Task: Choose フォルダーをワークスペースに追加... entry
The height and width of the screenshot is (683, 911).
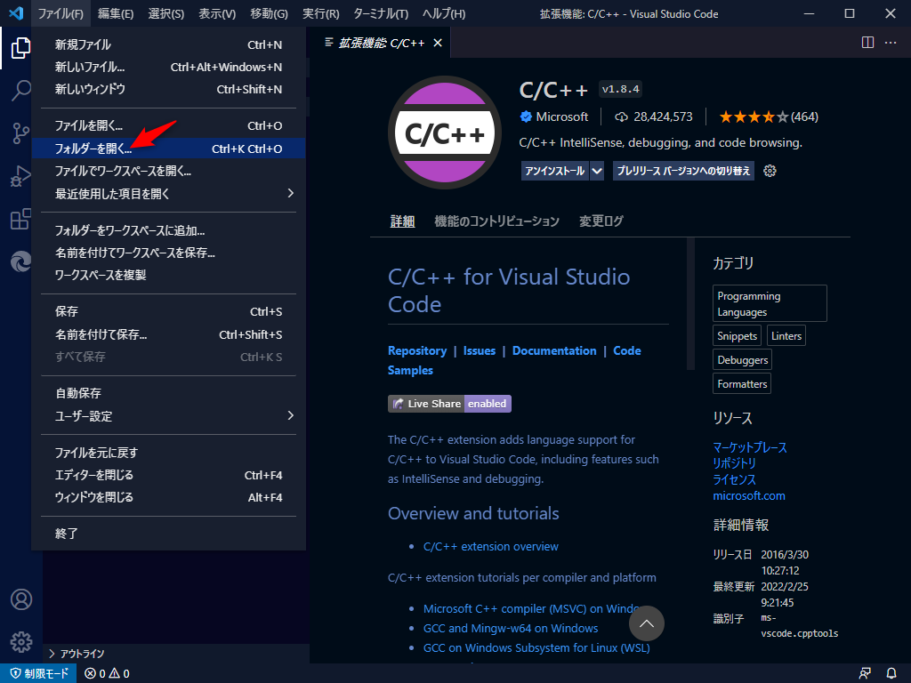Action: 168,230
